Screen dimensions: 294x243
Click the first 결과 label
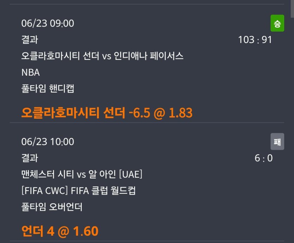[30, 40]
